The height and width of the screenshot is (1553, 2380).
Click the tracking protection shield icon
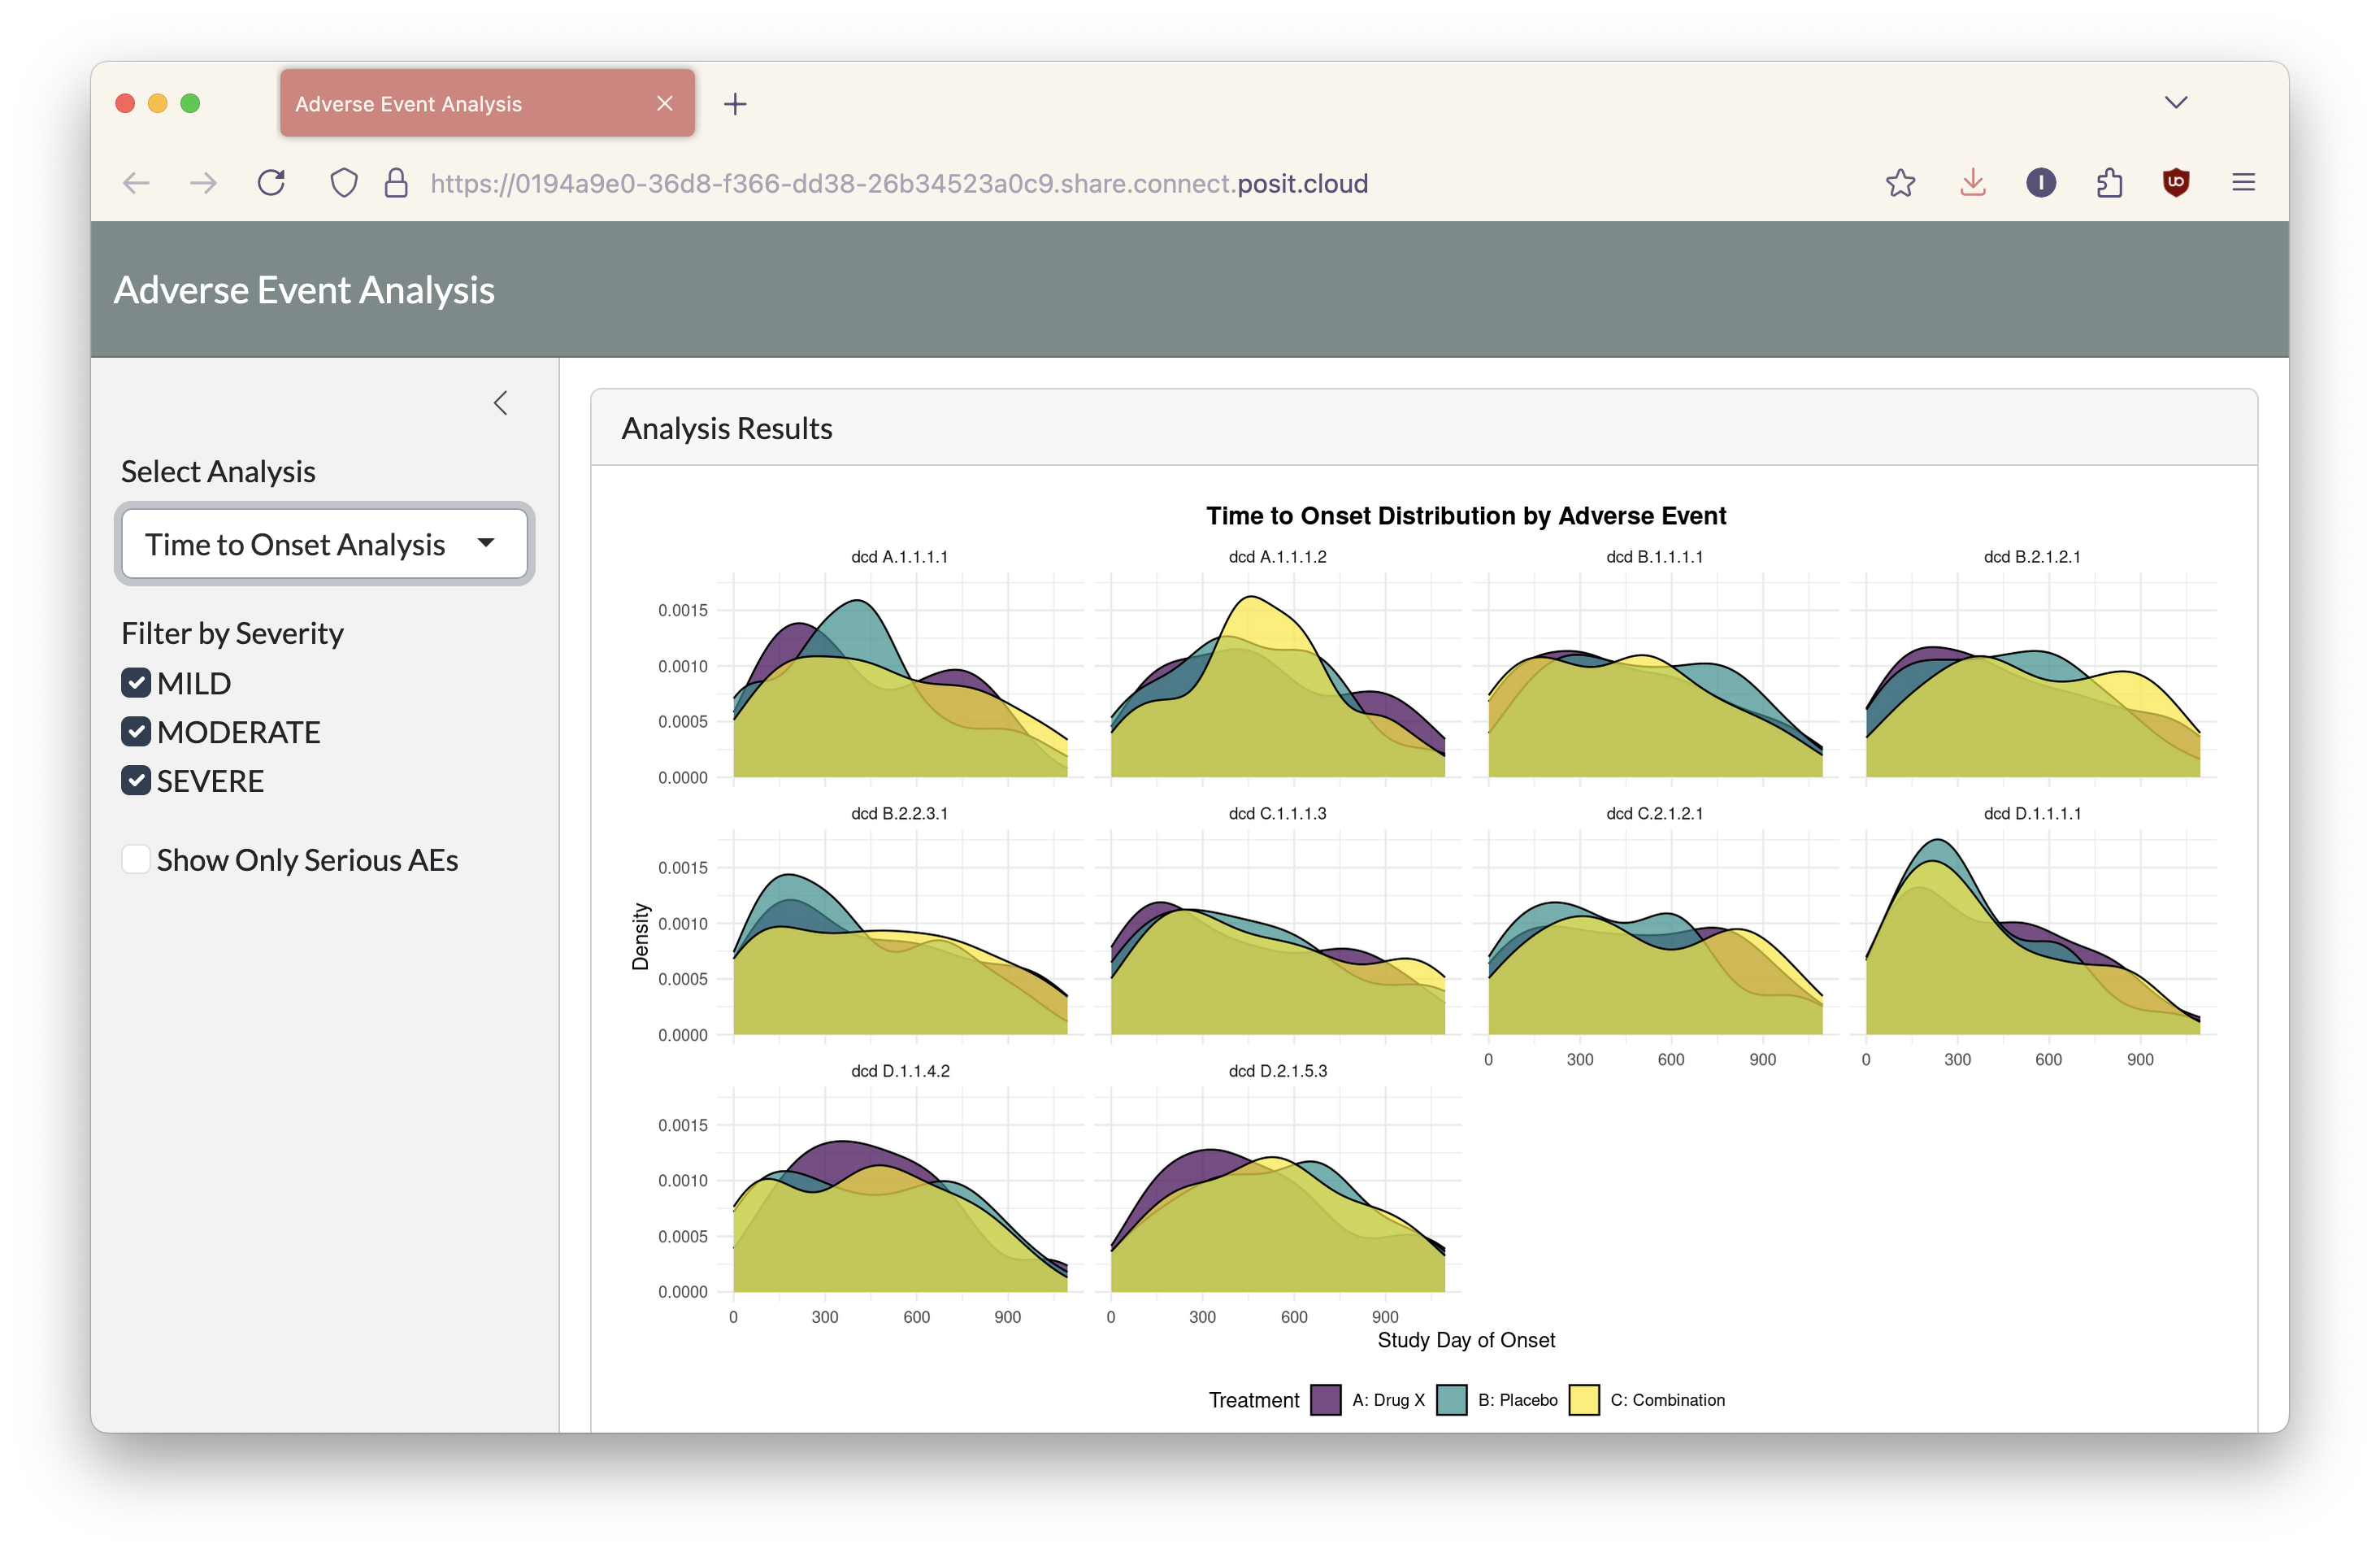[343, 183]
